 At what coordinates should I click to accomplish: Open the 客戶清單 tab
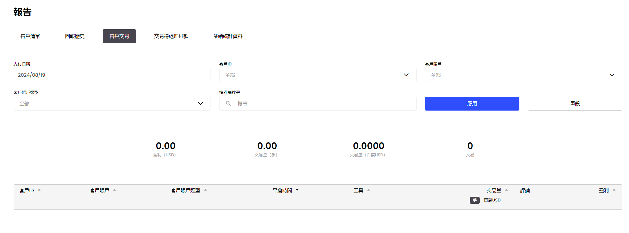coord(30,36)
